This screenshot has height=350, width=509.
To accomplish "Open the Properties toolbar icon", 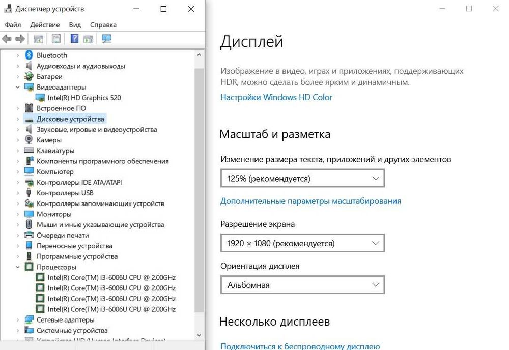I will click(x=56, y=39).
